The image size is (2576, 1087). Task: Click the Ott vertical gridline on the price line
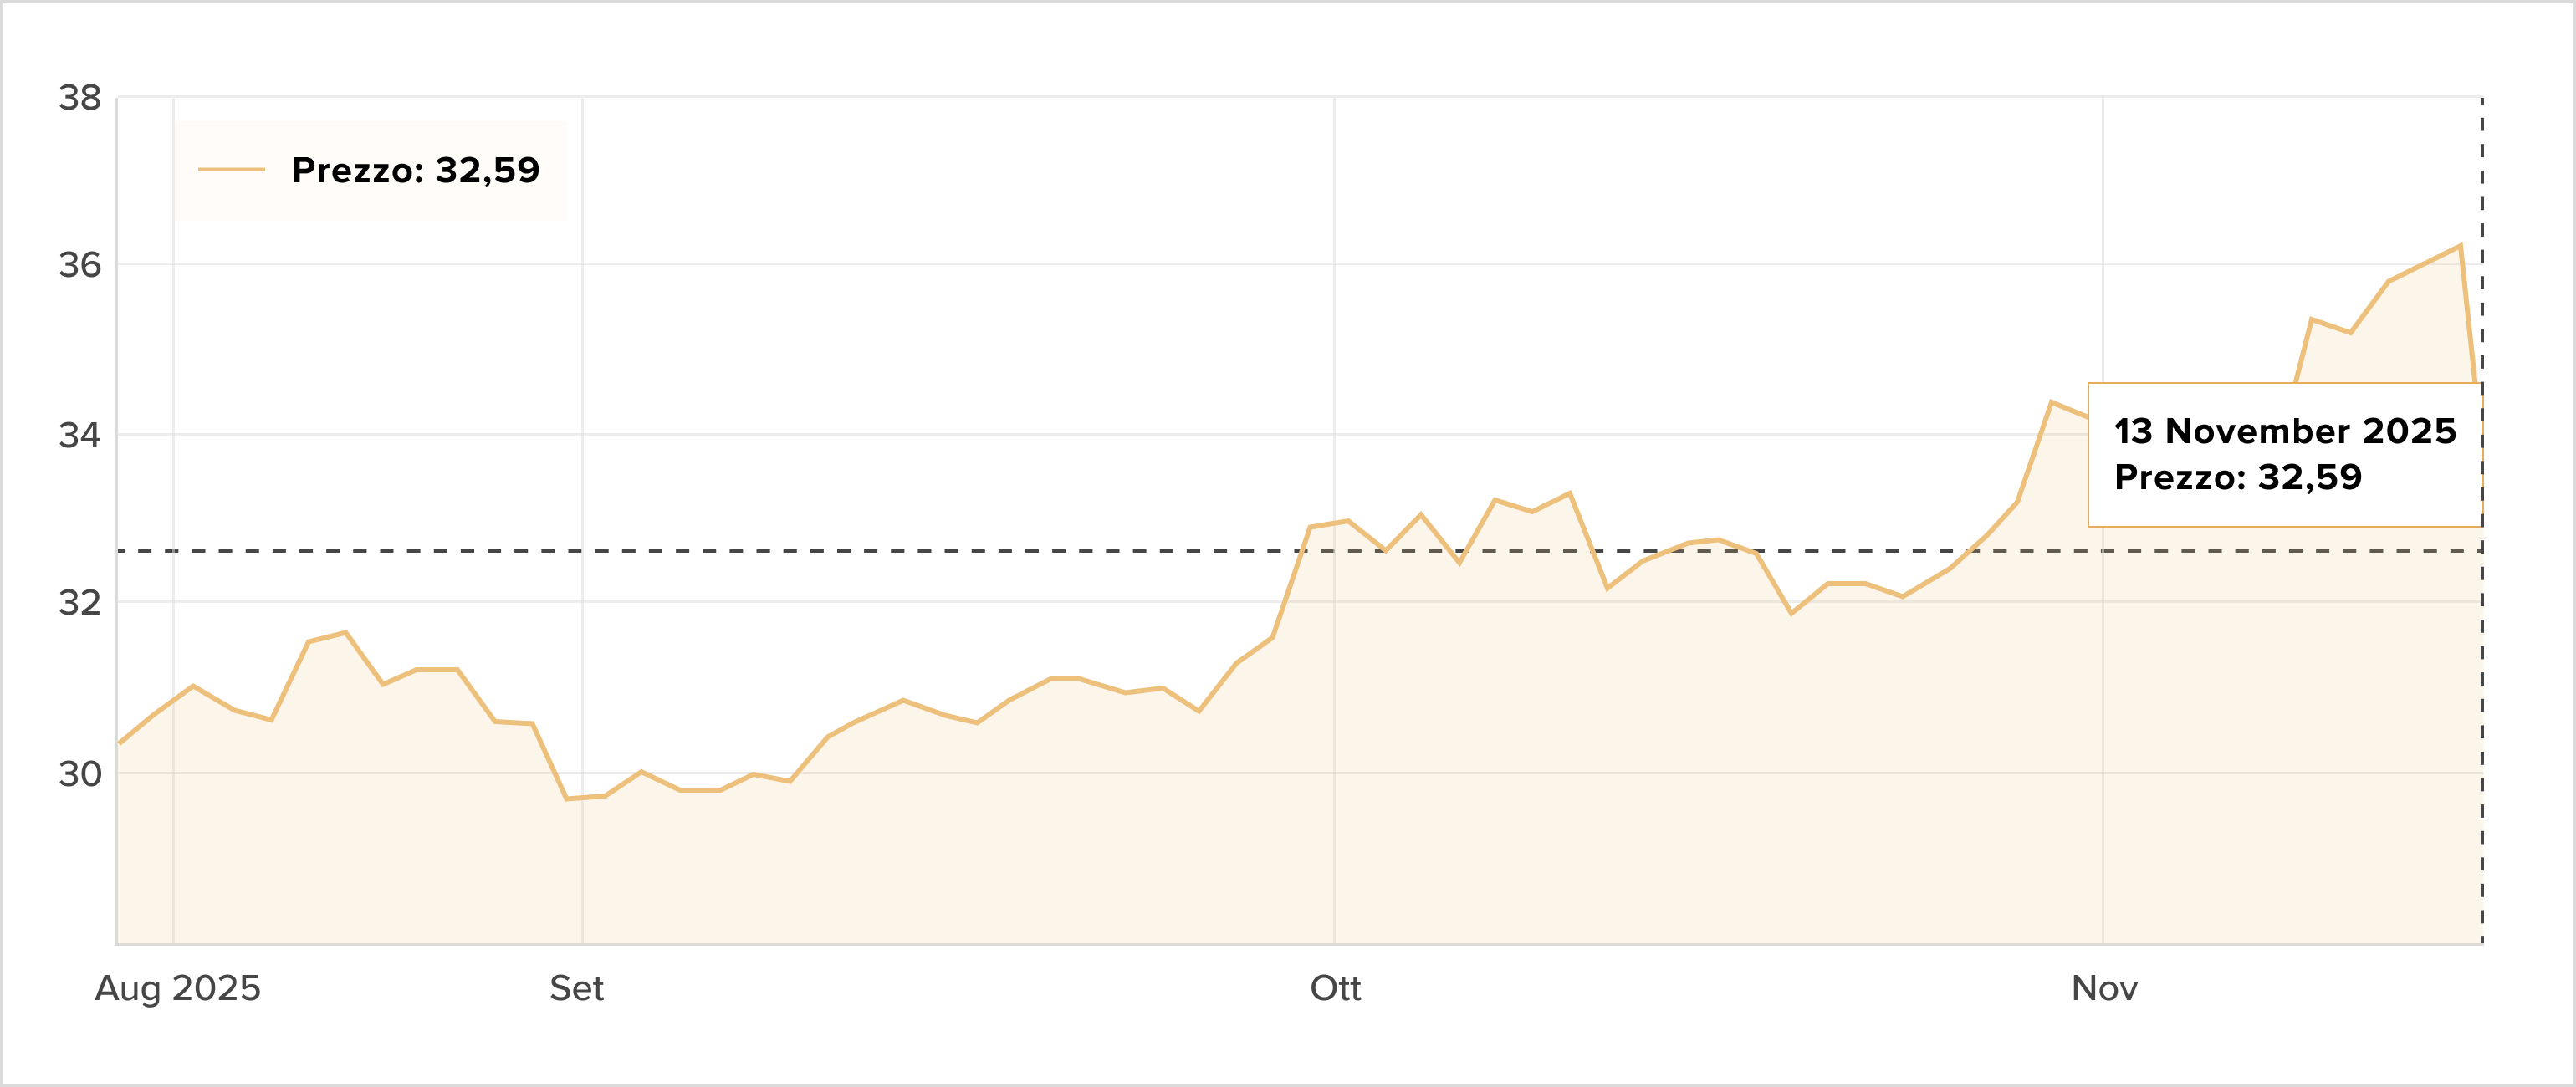pos(1334,523)
